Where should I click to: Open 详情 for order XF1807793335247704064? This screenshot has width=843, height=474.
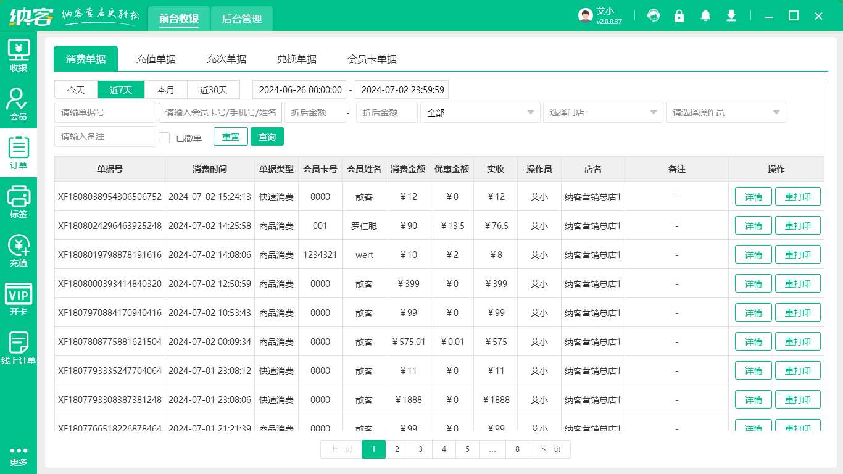coord(754,371)
